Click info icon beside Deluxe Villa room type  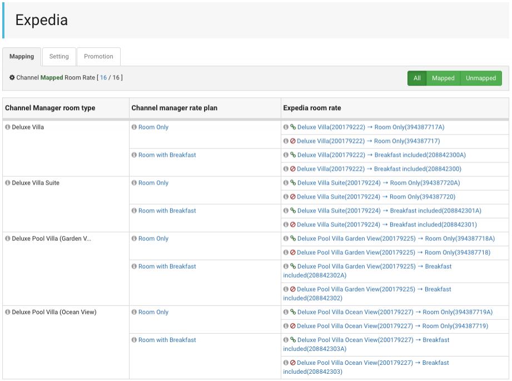(x=8, y=127)
